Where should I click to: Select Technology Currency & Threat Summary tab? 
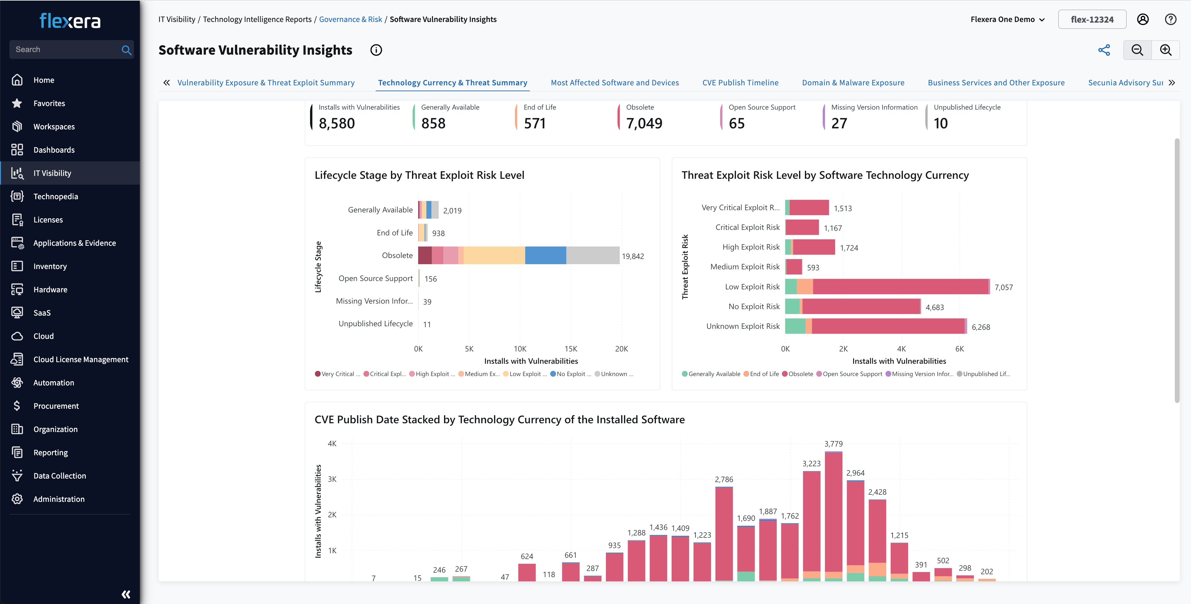coord(452,83)
